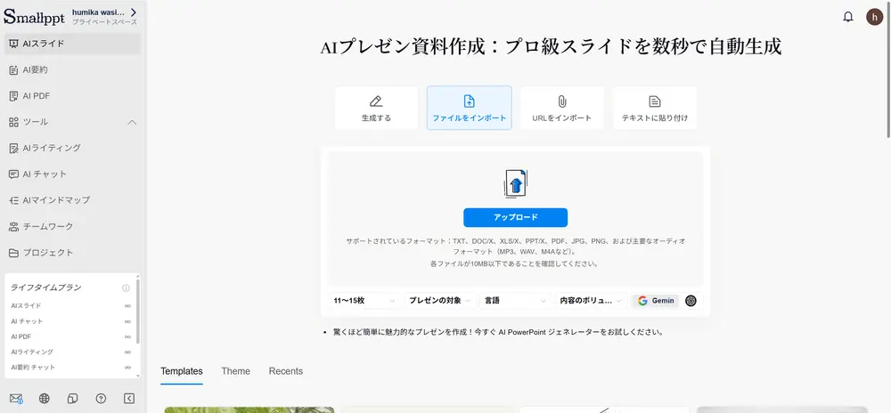Click the blue アップロード button
The image size is (891, 413).
click(515, 217)
